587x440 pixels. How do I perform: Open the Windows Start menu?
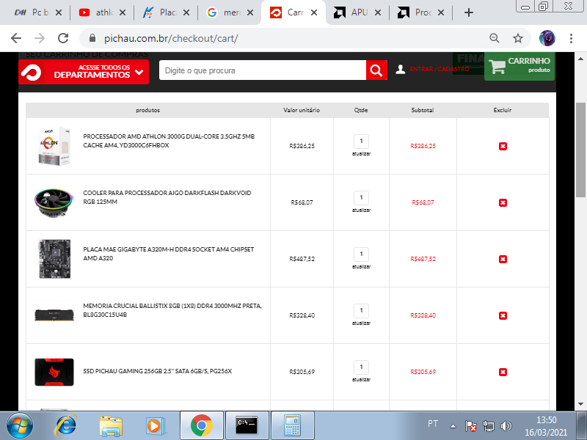[20, 425]
